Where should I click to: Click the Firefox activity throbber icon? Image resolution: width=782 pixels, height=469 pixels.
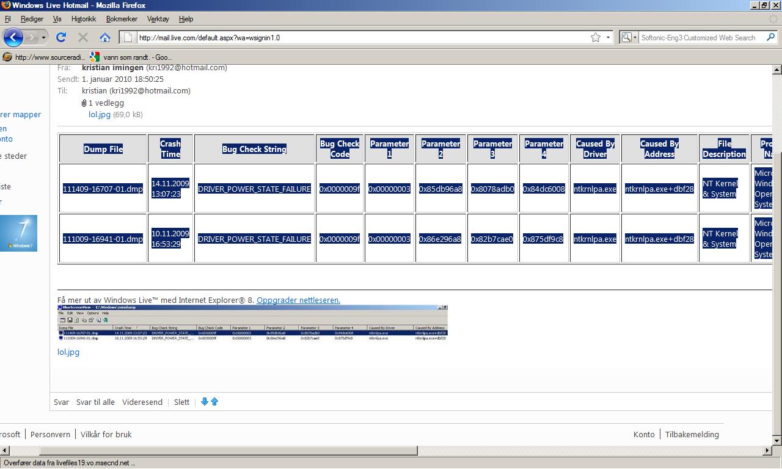[773, 19]
